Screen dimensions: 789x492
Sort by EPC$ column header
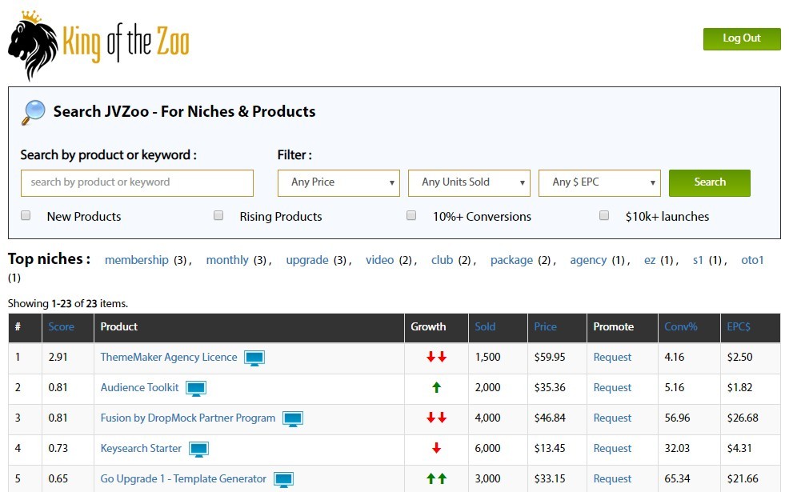pyautogui.click(x=739, y=326)
